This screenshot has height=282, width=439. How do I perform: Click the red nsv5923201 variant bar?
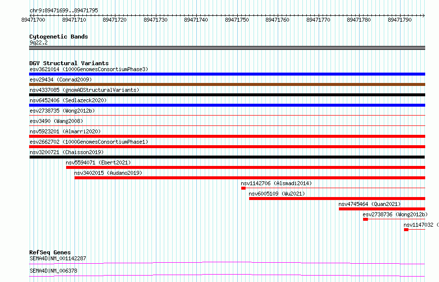point(227,136)
